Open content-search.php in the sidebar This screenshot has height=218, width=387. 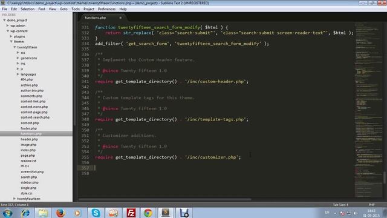(x=35, y=117)
